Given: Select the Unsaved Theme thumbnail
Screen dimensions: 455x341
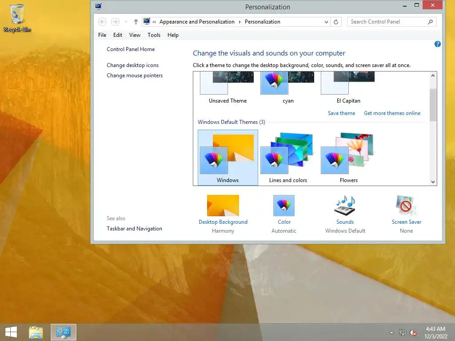Looking at the screenshot, I should [x=228, y=88].
